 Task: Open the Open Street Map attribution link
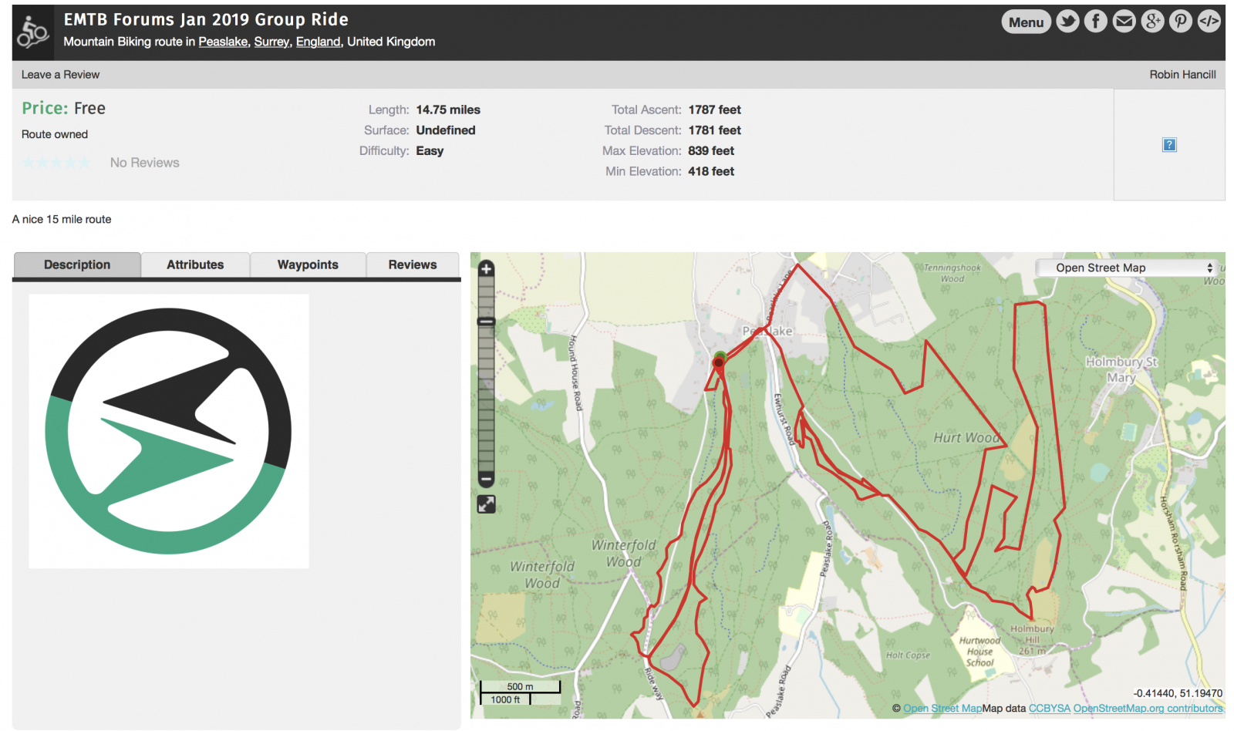[942, 708]
